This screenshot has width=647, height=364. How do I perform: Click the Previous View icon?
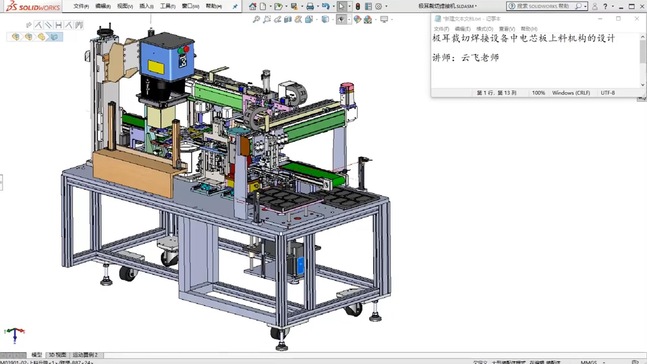277,19
